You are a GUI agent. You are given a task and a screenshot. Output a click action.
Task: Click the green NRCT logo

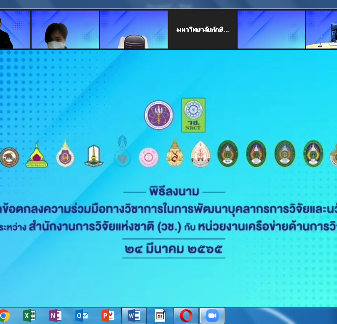point(193,115)
